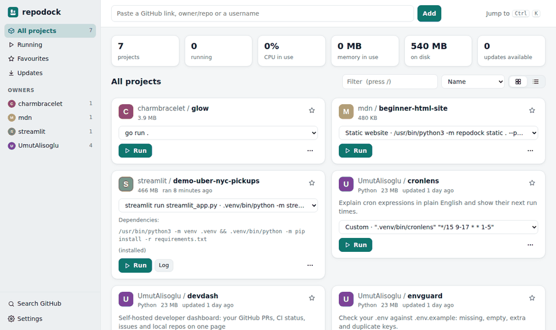The width and height of the screenshot is (556, 330).
Task: Click the 'devdash' project title
Action: coord(203,296)
